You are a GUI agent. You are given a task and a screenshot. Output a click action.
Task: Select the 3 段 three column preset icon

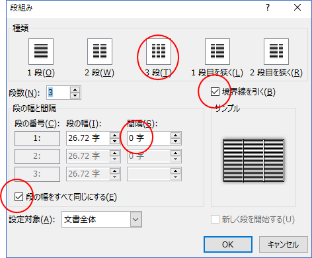(159, 52)
